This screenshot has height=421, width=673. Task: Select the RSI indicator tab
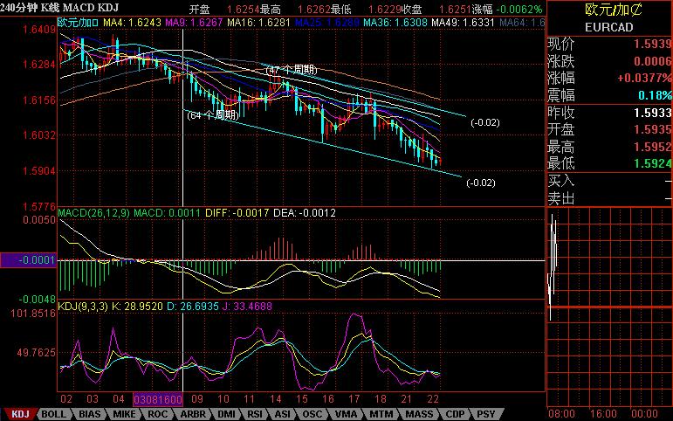coord(255,414)
